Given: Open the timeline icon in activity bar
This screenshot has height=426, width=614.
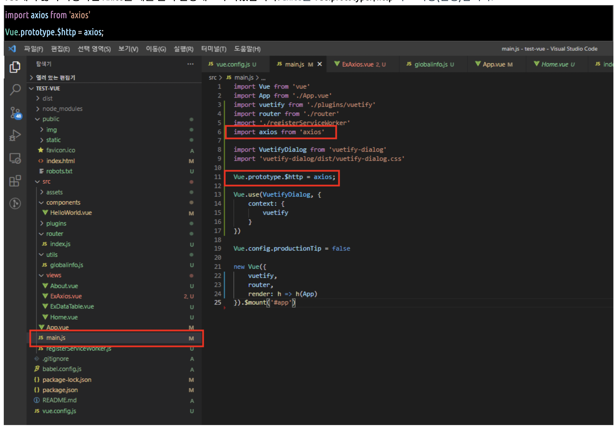Looking at the screenshot, I should click(x=15, y=204).
